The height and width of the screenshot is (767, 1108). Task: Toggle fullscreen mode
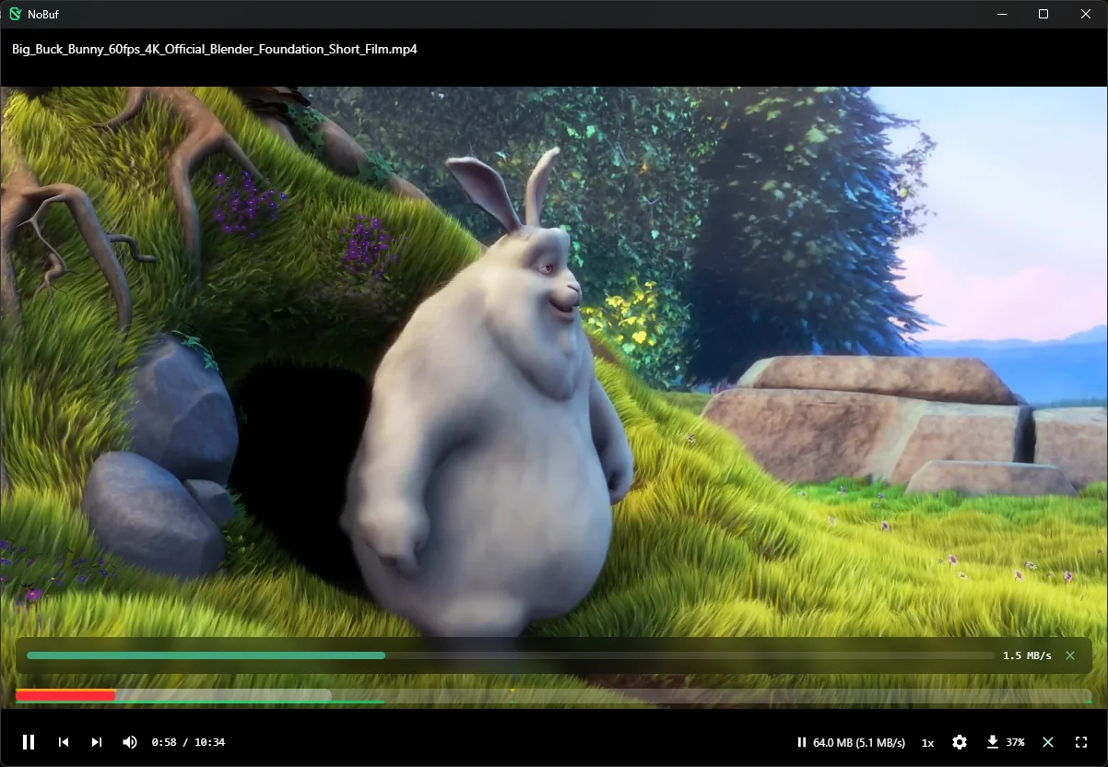[1081, 742]
